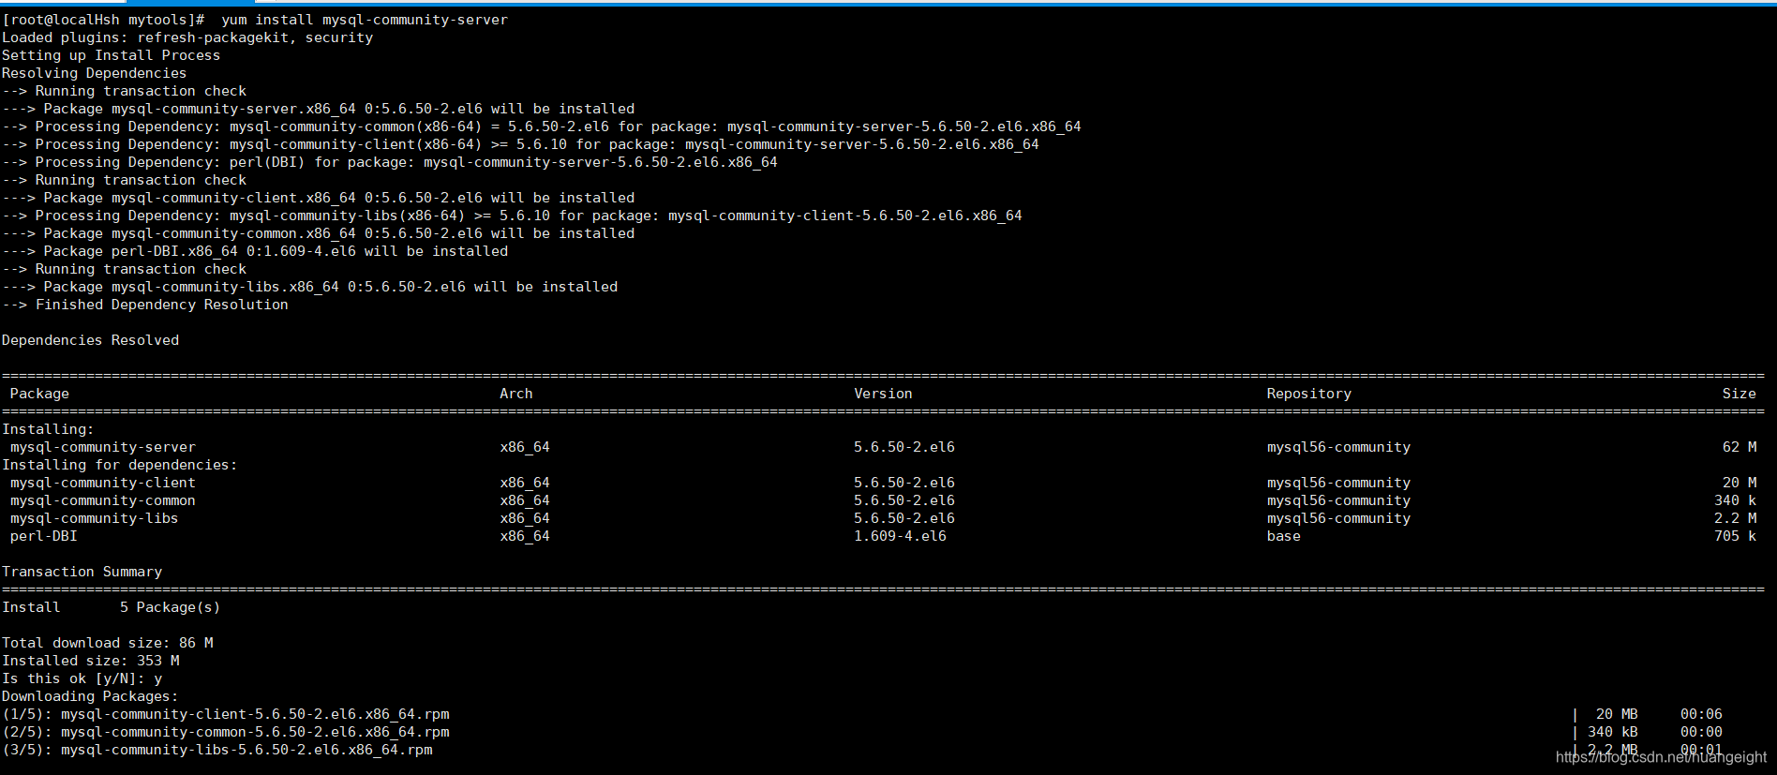The height and width of the screenshot is (775, 1777).
Task: Click the 'Repository' column header
Action: (1309, 394)
